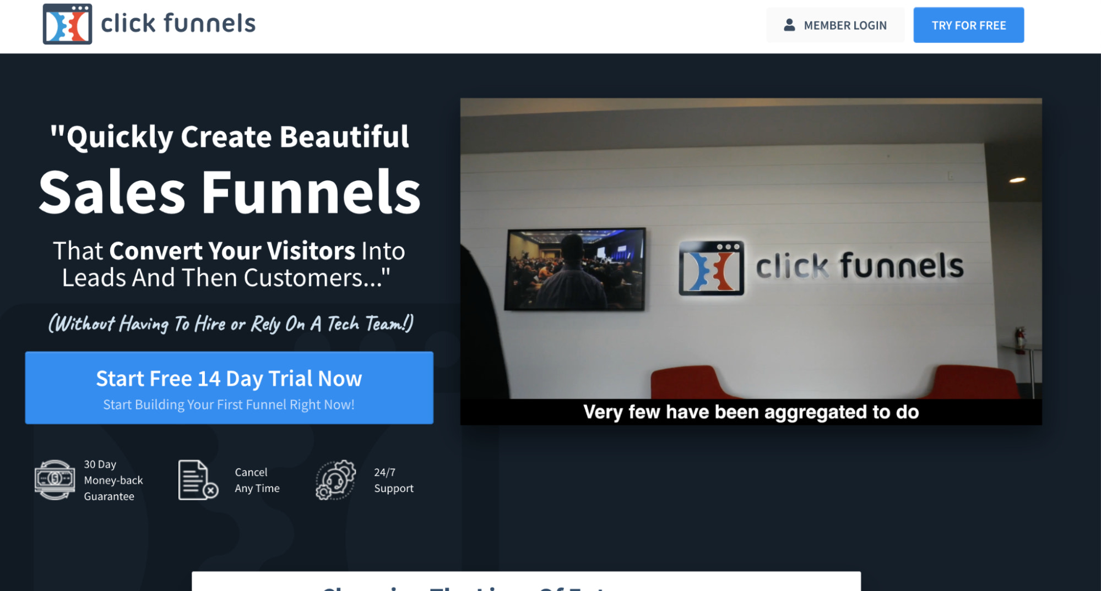Click the headline Quickly Create Beautiful Sales Funnels
The image size is (1101, 591).
pos(230,165)
